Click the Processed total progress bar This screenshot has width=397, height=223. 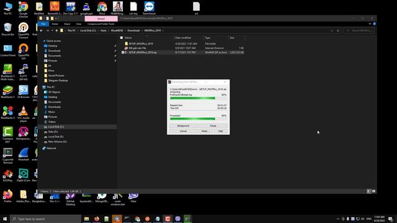tap(198, 118)
